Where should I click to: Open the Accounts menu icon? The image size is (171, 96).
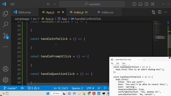point(5,69)
